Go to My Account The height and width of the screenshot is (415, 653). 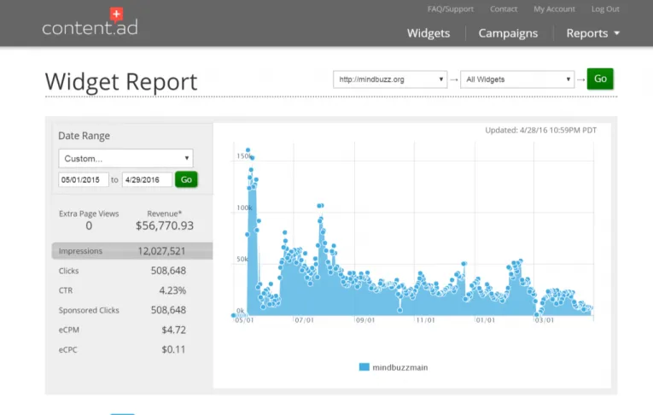[554, 9]
